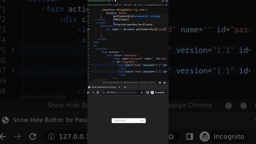Click the <section> tag line
This screenshot has width=256, height=144.
[x=102, y=49]
